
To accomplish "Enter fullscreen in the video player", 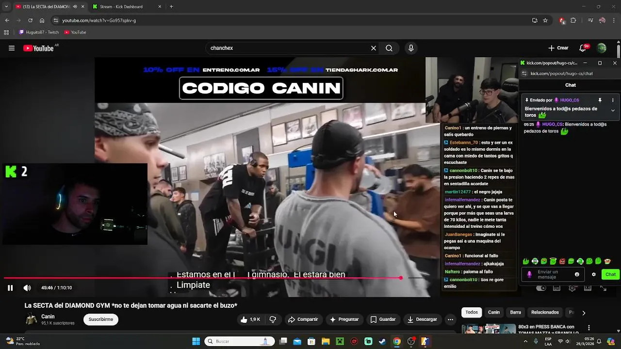I will pos(603,288).
